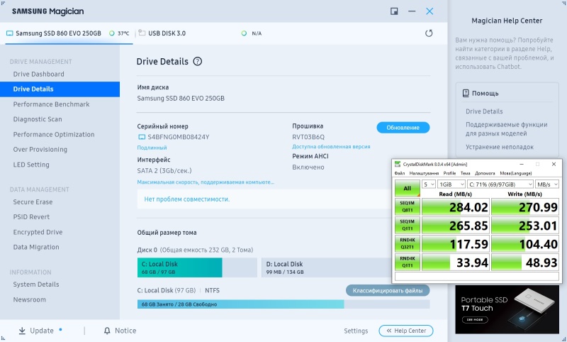The height and width of the screenshot is (342, 567).
Task: Open Performance Benchmark
Action: pyautogui.click(x=51, y=104)
